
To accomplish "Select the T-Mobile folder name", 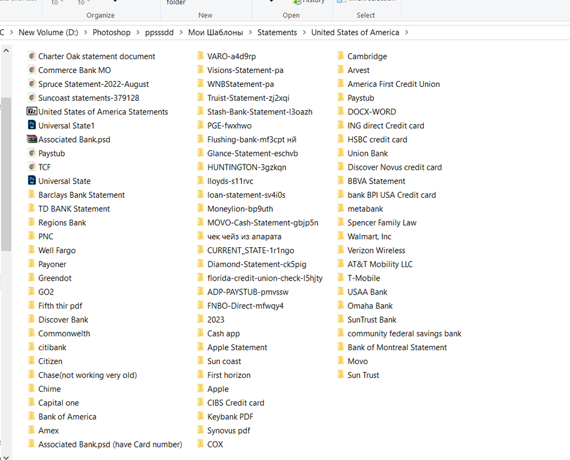I will click(364, 278).
